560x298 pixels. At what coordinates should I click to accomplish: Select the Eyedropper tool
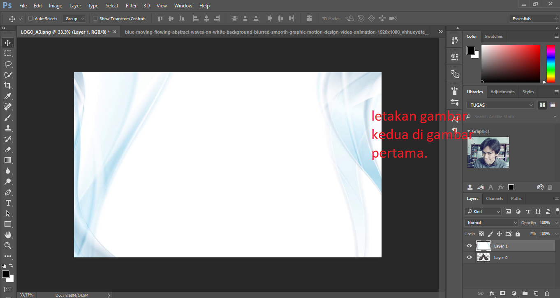click(8, 96)
